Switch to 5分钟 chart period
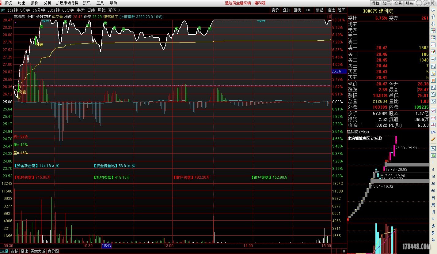437x254 pixels. [x=25, y=10]
